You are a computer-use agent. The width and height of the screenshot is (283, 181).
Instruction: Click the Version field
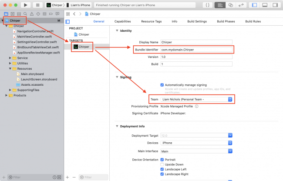196,57
